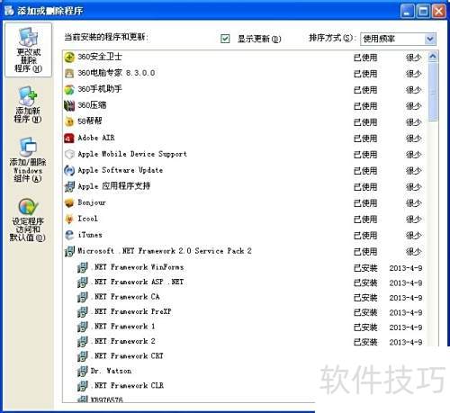Click the Bonjour program icon

tap(69, 202)
